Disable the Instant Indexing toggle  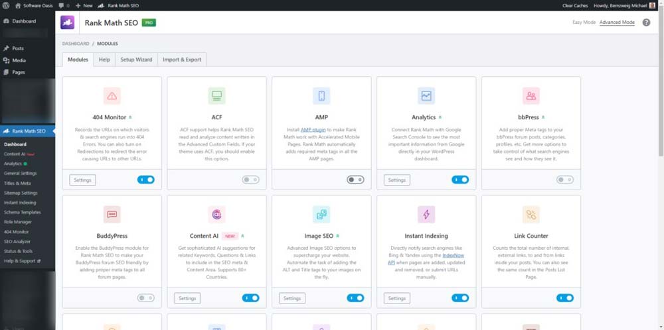460,298
